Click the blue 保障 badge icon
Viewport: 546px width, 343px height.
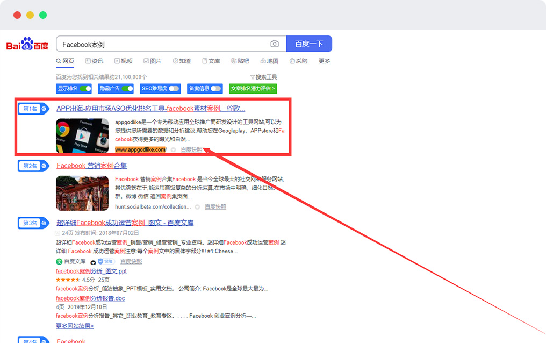105,261
